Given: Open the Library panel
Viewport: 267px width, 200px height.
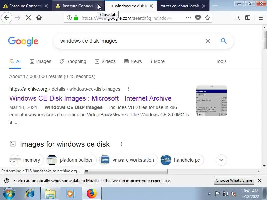Looking at the screenshot, I should pos(237,18).
